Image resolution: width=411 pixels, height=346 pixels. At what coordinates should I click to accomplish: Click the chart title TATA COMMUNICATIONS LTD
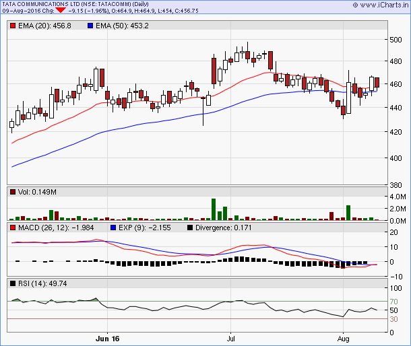[41, 4]
